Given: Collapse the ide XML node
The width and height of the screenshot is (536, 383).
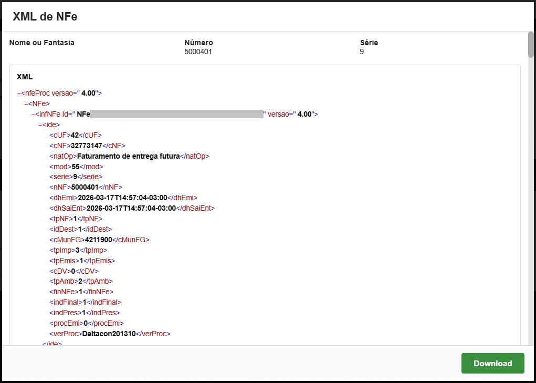Looking at the screenshot, I should tap(40, 125).
